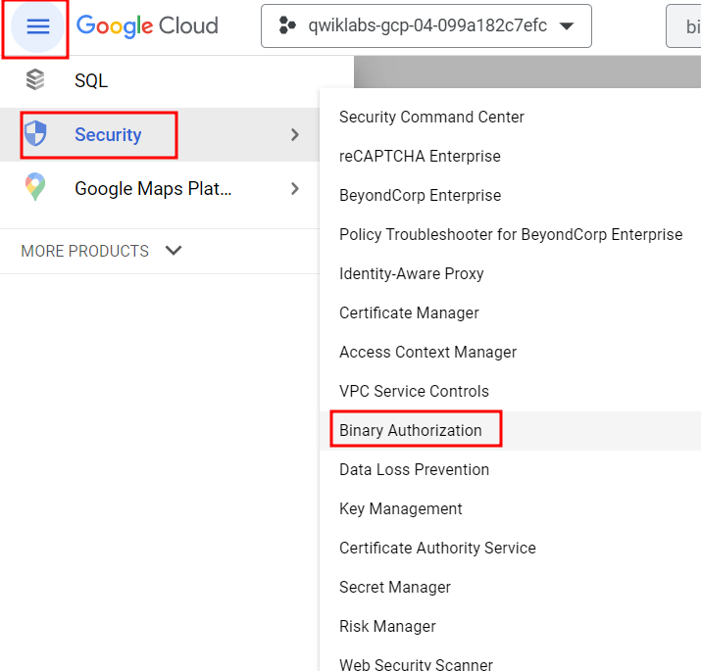Image resolution: width=701 pixels, height=671 pixels.
Task: Expand the Google Maps Platform chevron
Action: (x=295, y=188)
